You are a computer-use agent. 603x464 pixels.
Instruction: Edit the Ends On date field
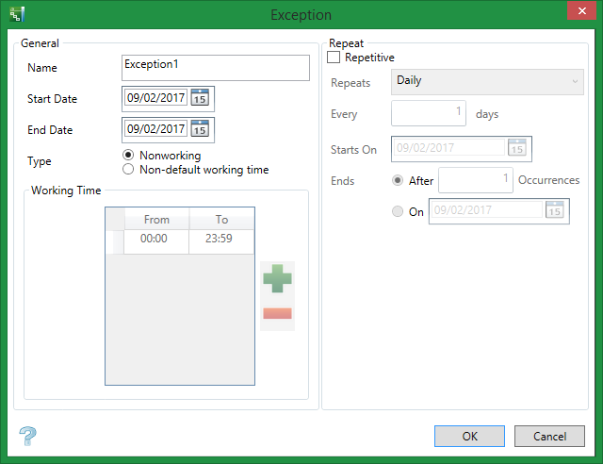487,210
